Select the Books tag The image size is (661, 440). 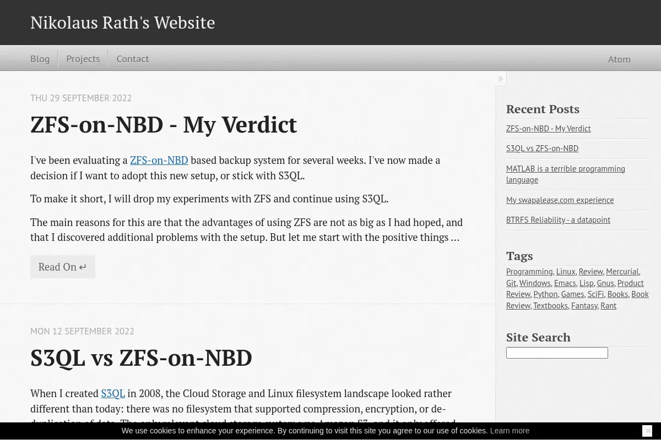(617, 294)
